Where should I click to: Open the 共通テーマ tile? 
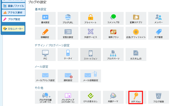[113, 97]
